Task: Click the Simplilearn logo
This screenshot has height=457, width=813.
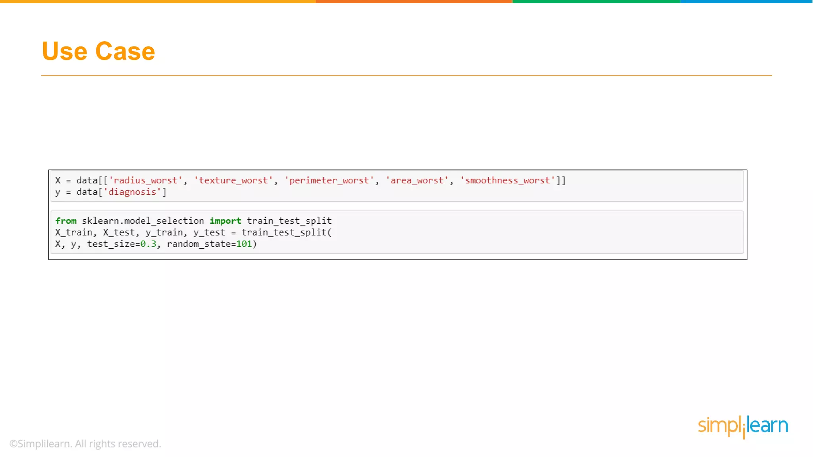Action: [743, 426]
